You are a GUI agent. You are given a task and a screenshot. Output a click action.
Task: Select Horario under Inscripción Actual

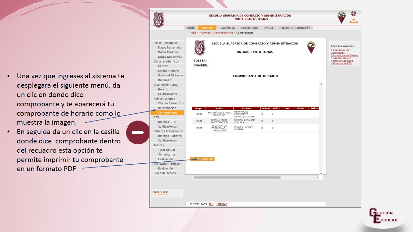point(163,89)
